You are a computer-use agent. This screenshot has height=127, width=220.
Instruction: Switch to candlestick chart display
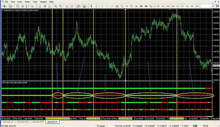pyautogui.click(x=45, y=6)
